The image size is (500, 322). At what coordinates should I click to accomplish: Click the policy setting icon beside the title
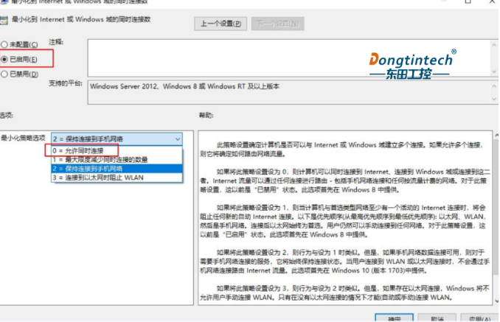tap(4, 21)
